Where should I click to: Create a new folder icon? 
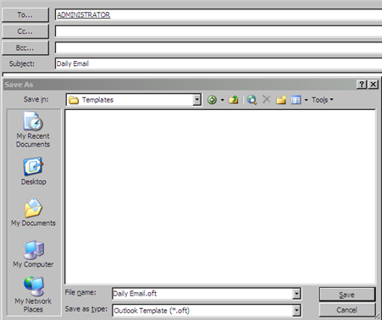point(281,100)
